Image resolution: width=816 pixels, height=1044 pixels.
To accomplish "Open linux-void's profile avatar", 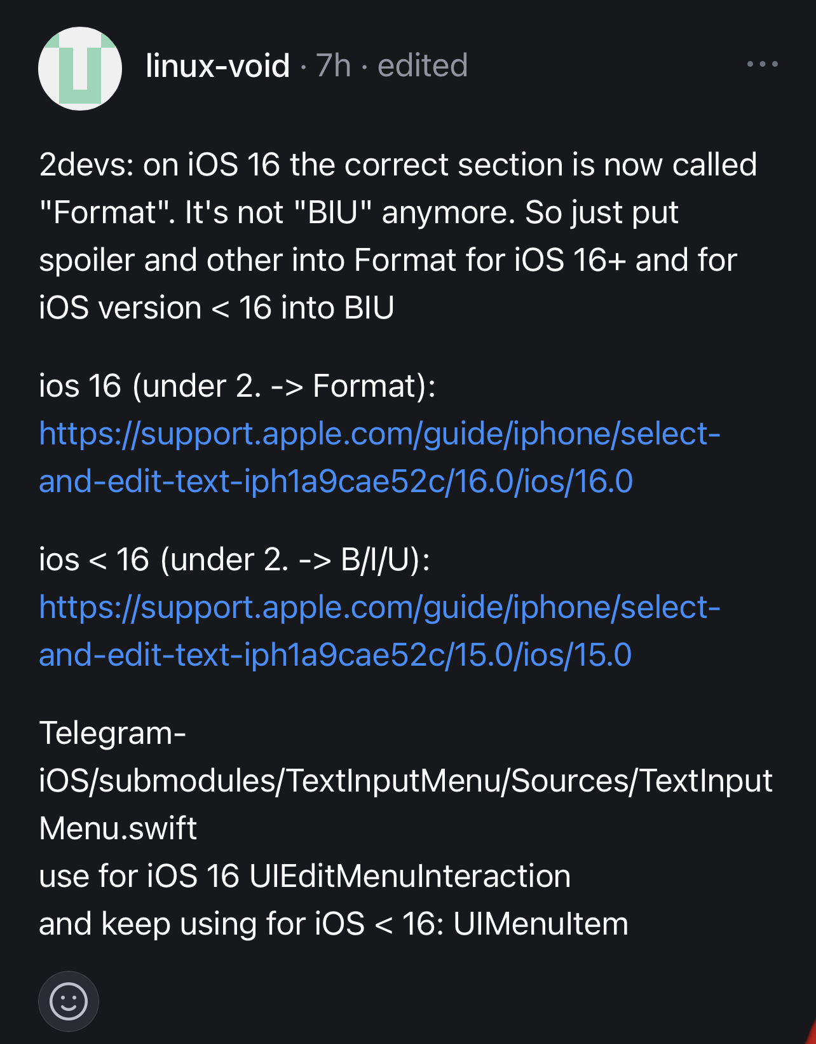I will coord(80,69).
